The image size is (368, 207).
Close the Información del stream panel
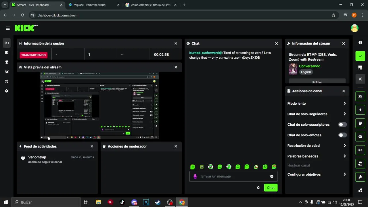point(344,43)
